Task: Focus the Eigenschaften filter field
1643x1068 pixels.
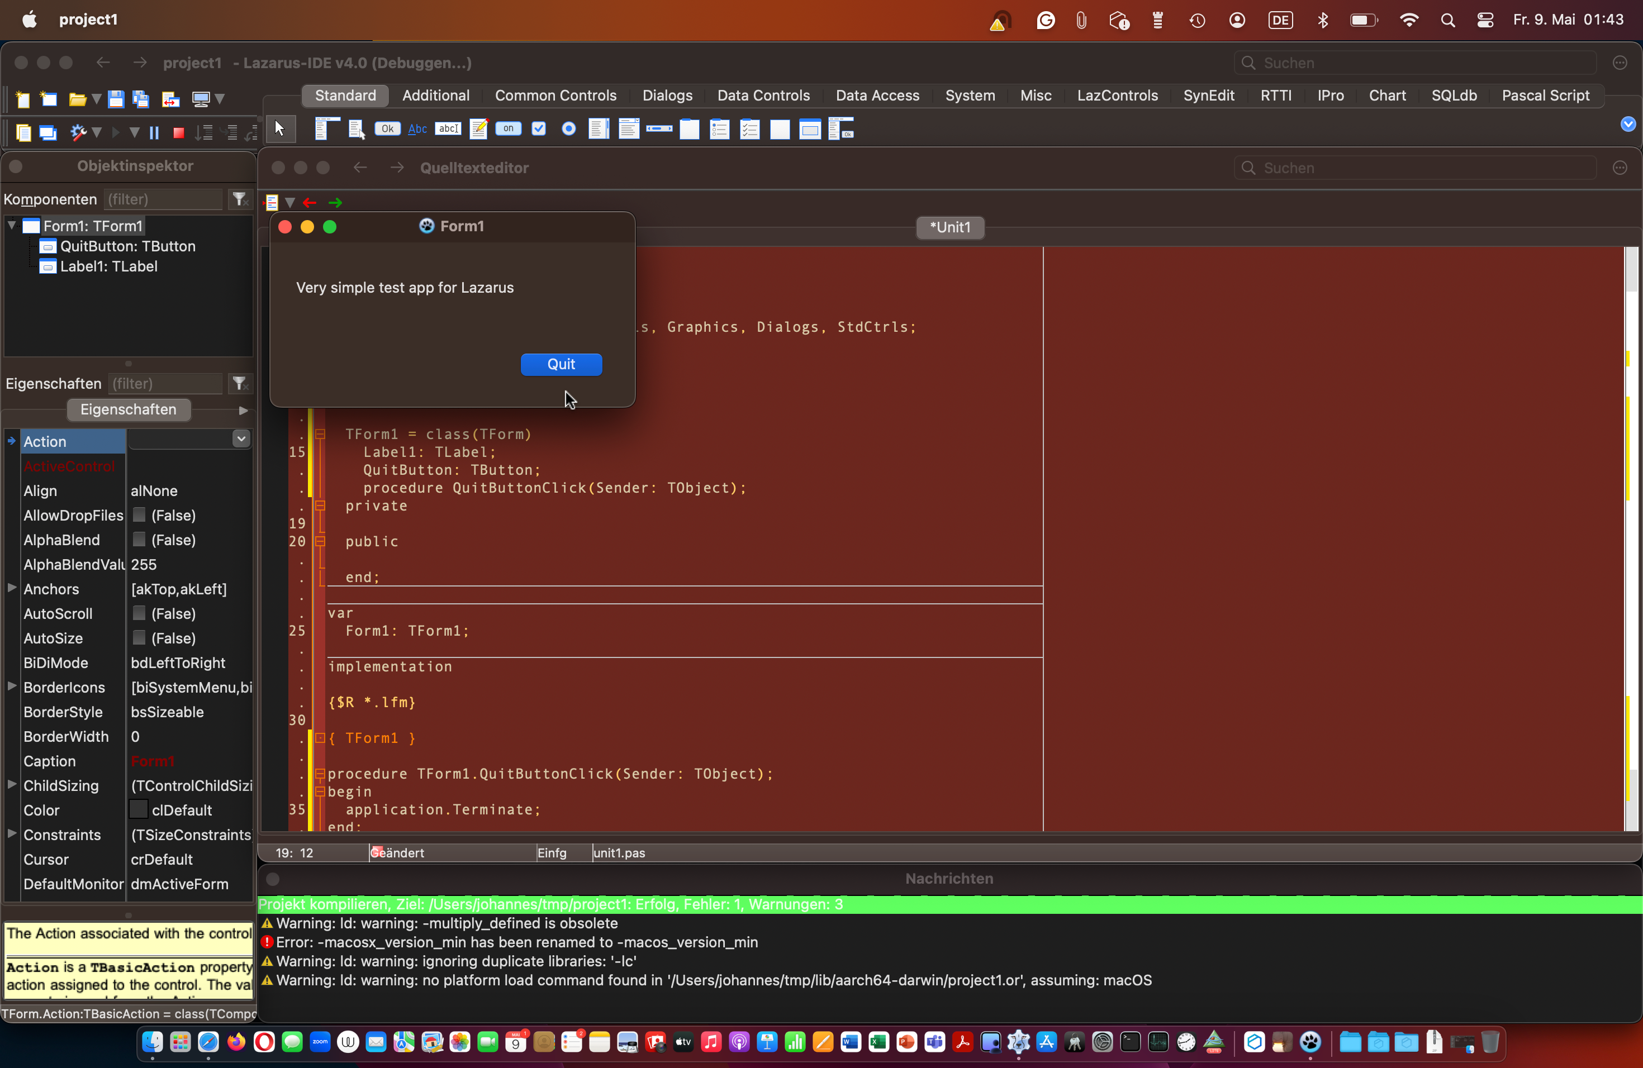Action: point(167,384)
